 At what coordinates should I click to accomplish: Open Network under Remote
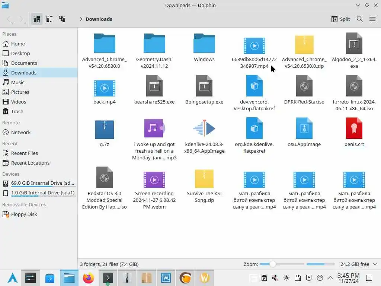pyautogui.click(x=39, y=132)
